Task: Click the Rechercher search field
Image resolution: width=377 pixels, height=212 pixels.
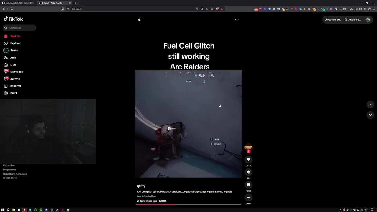Action: [x=19, y=28]
